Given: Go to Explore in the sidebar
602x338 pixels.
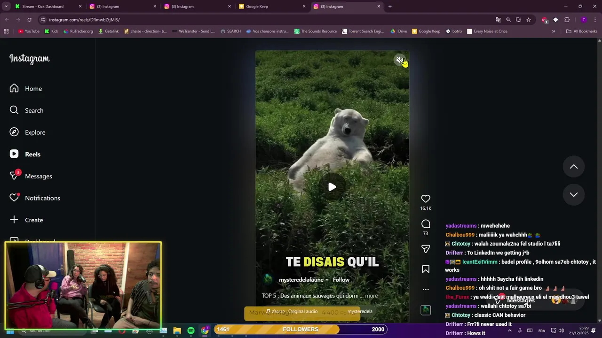Looking at the screenshot, I should point(28,132).
